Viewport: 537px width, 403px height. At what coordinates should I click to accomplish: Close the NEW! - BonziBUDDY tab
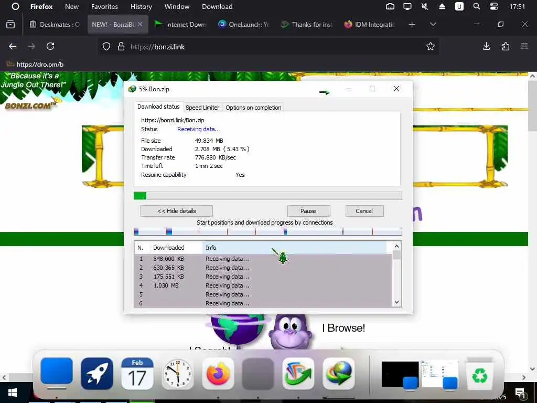pos(140,24)
